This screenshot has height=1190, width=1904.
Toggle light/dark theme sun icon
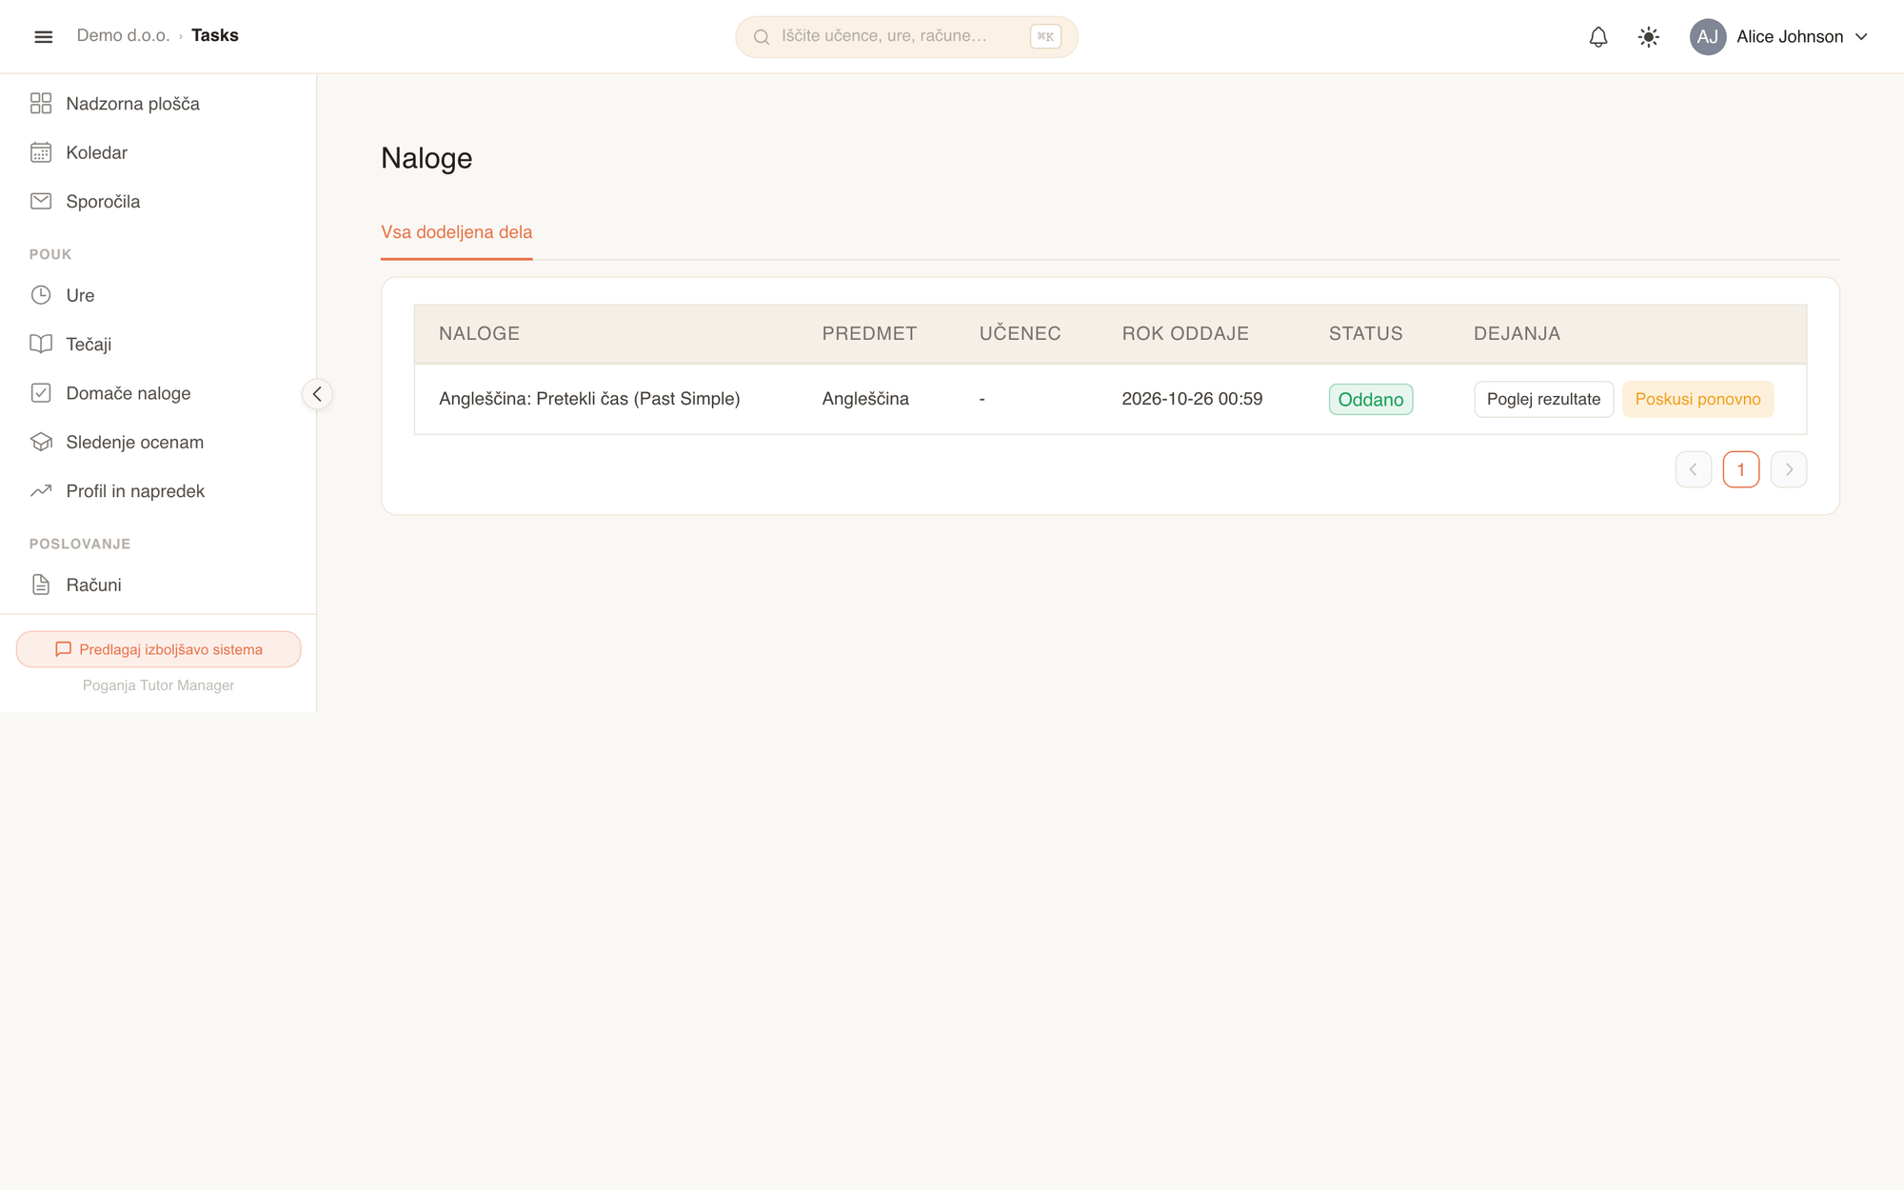click(1649, 37)
